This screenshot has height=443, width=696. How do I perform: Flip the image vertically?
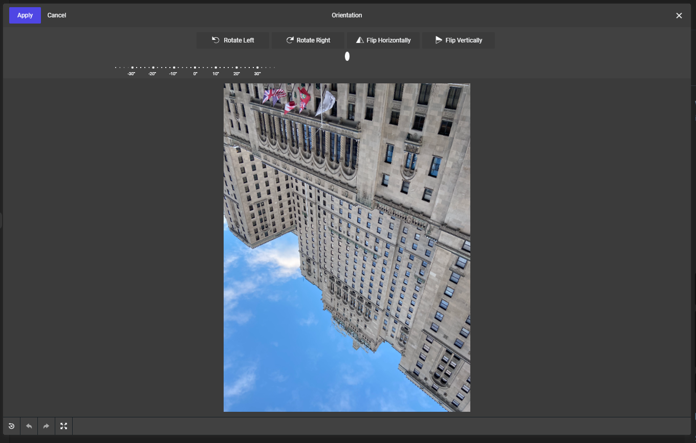click(x=459, y=40)
